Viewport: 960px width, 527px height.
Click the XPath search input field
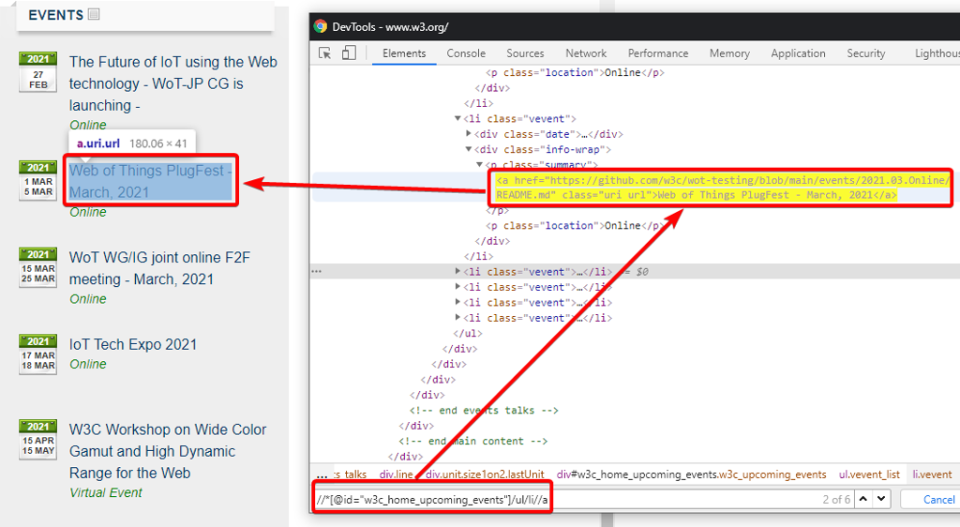click(562, 499)
